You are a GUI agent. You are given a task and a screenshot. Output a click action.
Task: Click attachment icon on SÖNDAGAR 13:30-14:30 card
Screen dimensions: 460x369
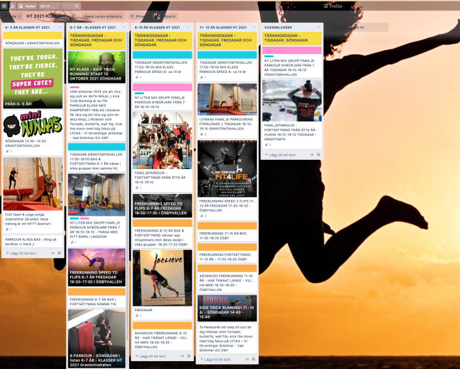(x=9, y=151)
